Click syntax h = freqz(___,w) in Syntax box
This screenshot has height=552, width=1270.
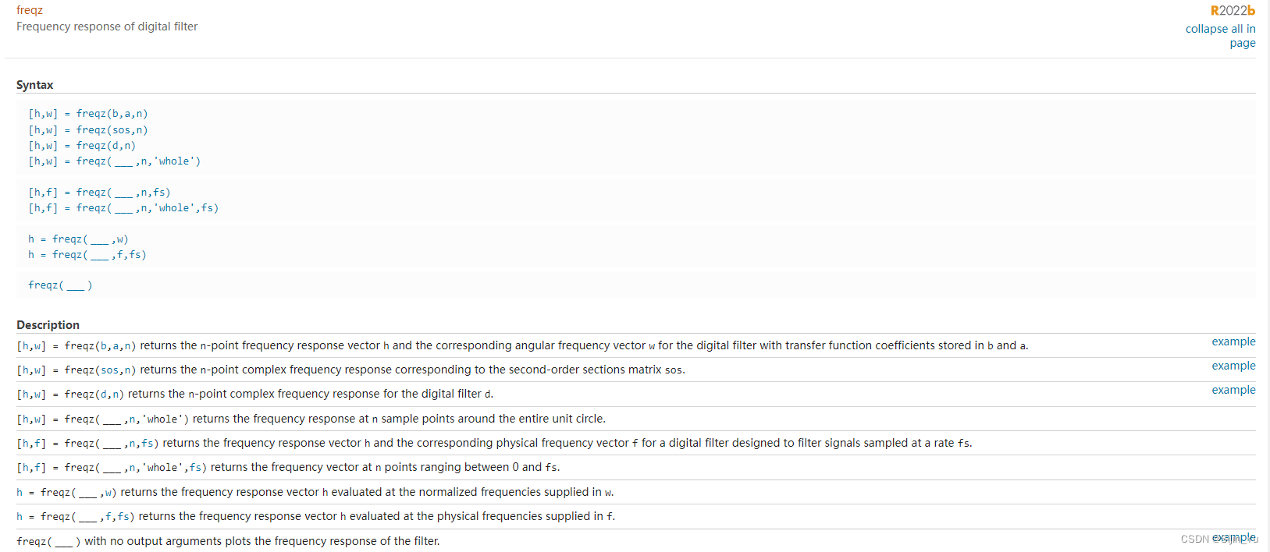point(78,239)
